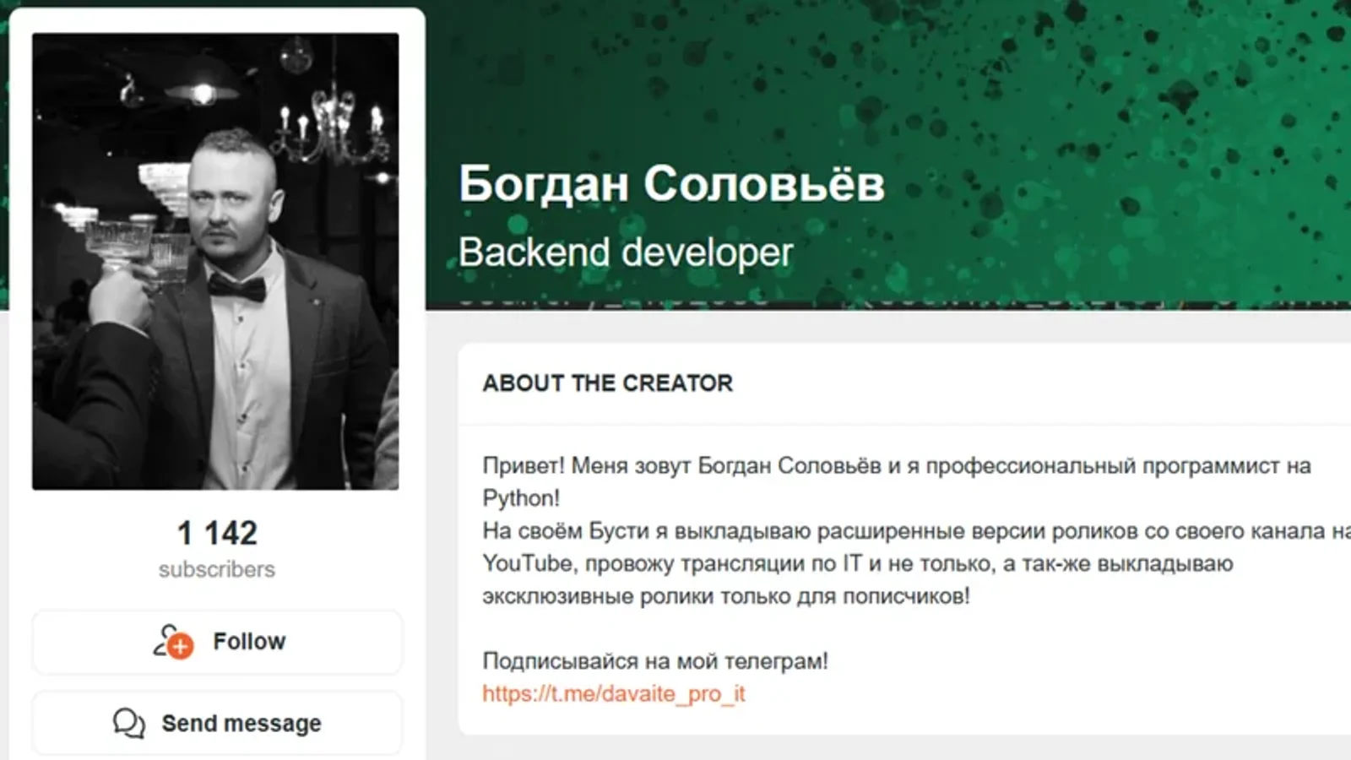1351x760 pixels.
Task: Click the Богдан Соловьёв profile name
Action: coord(671,184)
